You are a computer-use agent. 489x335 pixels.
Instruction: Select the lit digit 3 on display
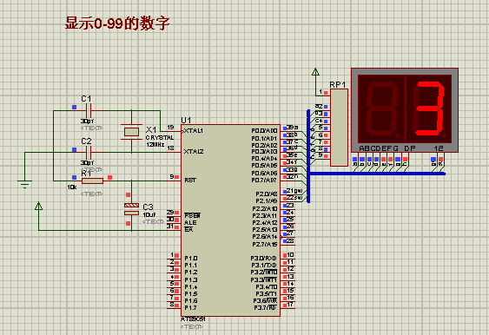[429, 108]
